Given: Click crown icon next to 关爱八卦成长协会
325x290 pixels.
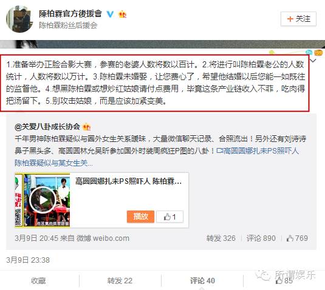Looking at the screenshot, I should pos(86,127).
